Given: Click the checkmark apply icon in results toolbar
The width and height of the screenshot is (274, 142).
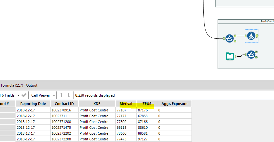Looking at the screenshot, I should (24, 95).
